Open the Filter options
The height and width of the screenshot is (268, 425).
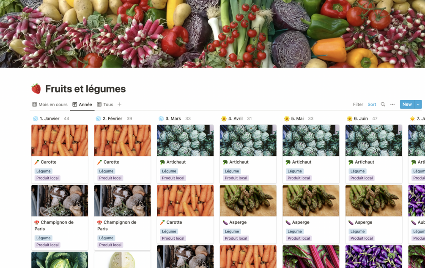(358, 104)
